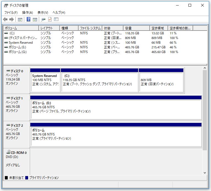
Task: Click the scroll down arrow in disk pane
Action: click(205, 173)
